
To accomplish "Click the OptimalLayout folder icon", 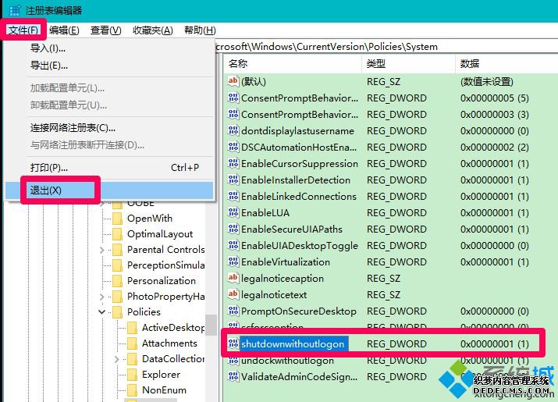I will 117,234.
